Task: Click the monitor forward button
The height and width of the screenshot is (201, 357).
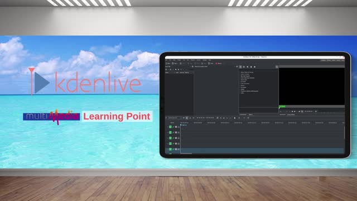Action: [x=299, y=112]
